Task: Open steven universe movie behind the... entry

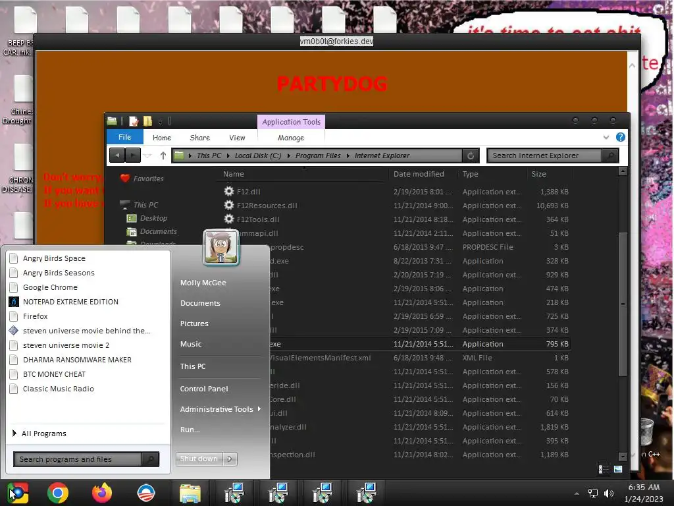Action: click(x=87, y=331)
